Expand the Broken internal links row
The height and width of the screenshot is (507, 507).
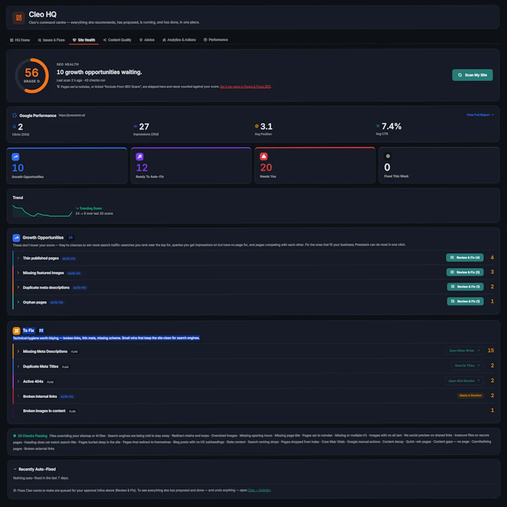(x=18, y=397)
